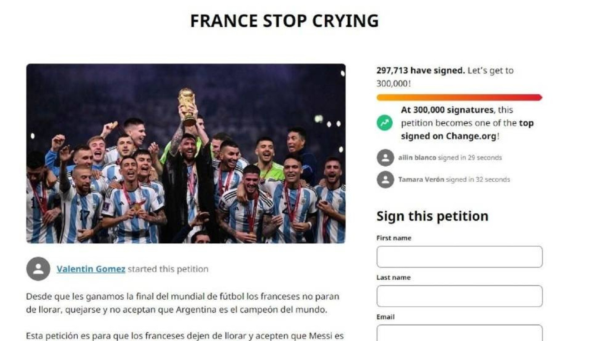Select the Tamara Verón signer name
The image size is (604, 341).
[421, 180]
